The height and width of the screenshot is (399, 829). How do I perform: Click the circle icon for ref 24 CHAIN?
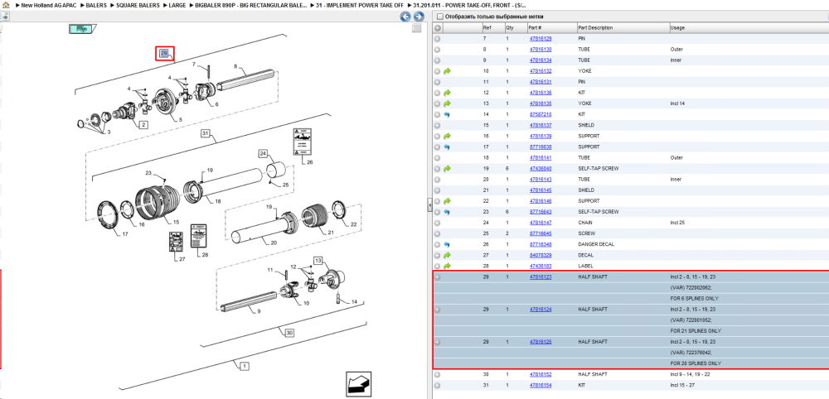(437, 223)
